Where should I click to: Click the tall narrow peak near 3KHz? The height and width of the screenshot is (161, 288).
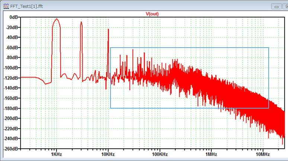coord(81,22)
